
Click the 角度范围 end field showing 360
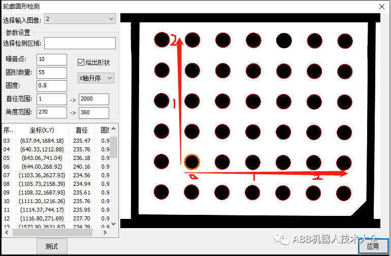(94, 113)
